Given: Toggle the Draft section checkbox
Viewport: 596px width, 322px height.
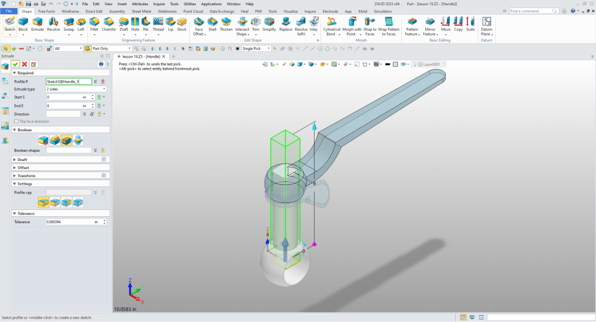Looking at the screenshot, I should (104, 159).
